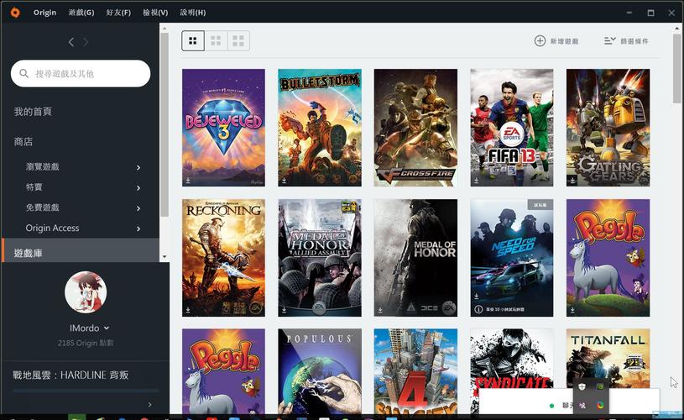This screenshot has height=420, width=684.
Task: Open the NVIDIA icon in tray popup
Action: tap(600, 386)
